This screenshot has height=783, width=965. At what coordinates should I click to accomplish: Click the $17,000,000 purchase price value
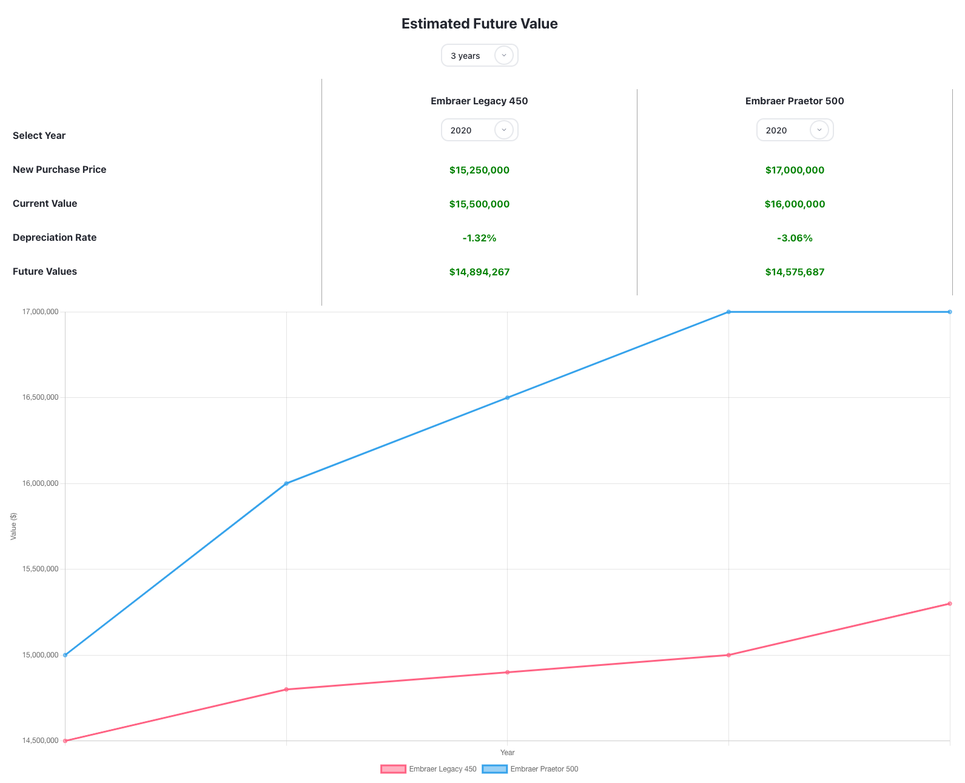tap(795, 170)
